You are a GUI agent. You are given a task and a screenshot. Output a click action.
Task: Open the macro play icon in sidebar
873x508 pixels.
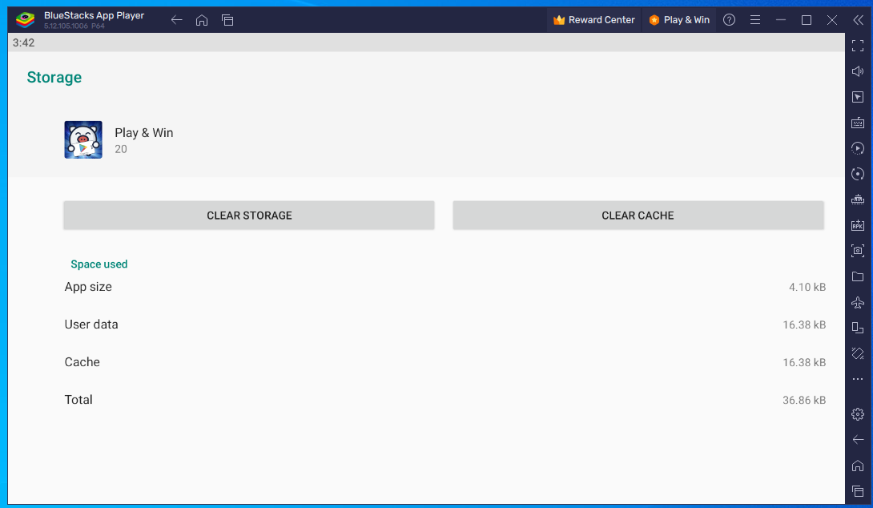click(x=858, y=148)
